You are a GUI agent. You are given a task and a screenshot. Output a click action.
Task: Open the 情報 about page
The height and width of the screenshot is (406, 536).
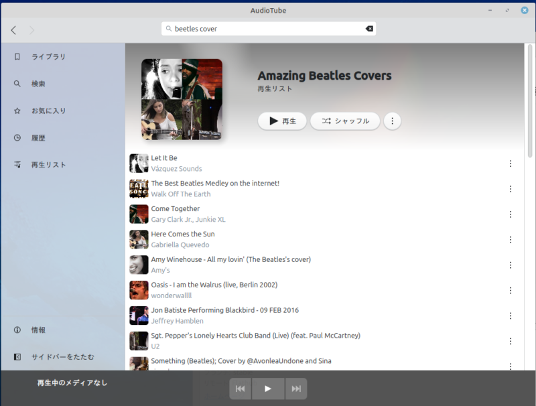tap(38, 330)
